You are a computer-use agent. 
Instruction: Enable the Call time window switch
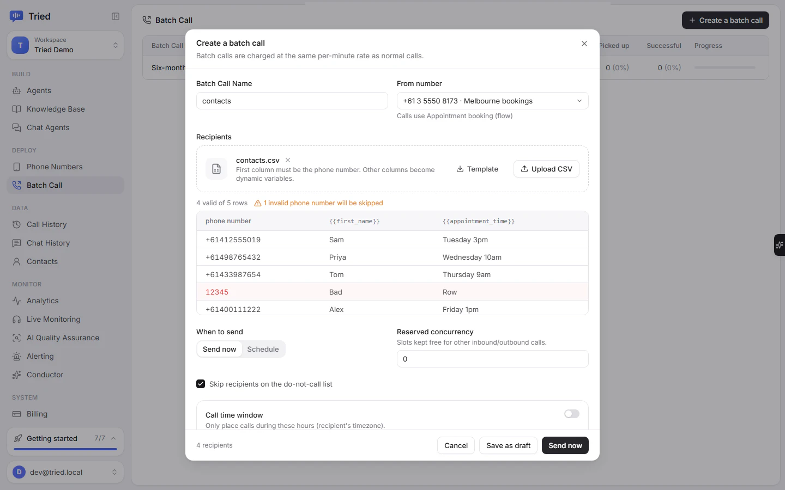(x=572, y=414)
